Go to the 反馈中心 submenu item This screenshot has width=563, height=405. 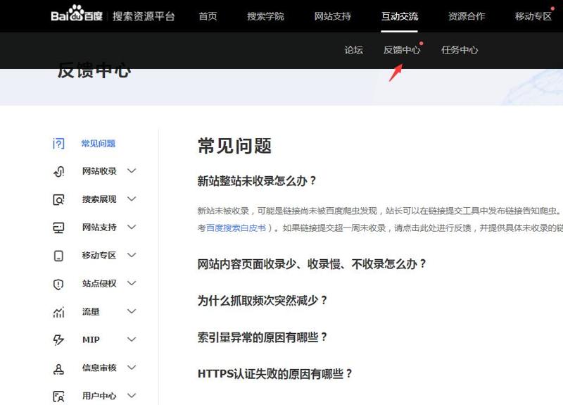402,50
